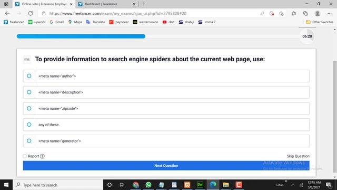337x190 pixels.
Task: Open File Explorer from the taskbar
Action: [226, 185]
